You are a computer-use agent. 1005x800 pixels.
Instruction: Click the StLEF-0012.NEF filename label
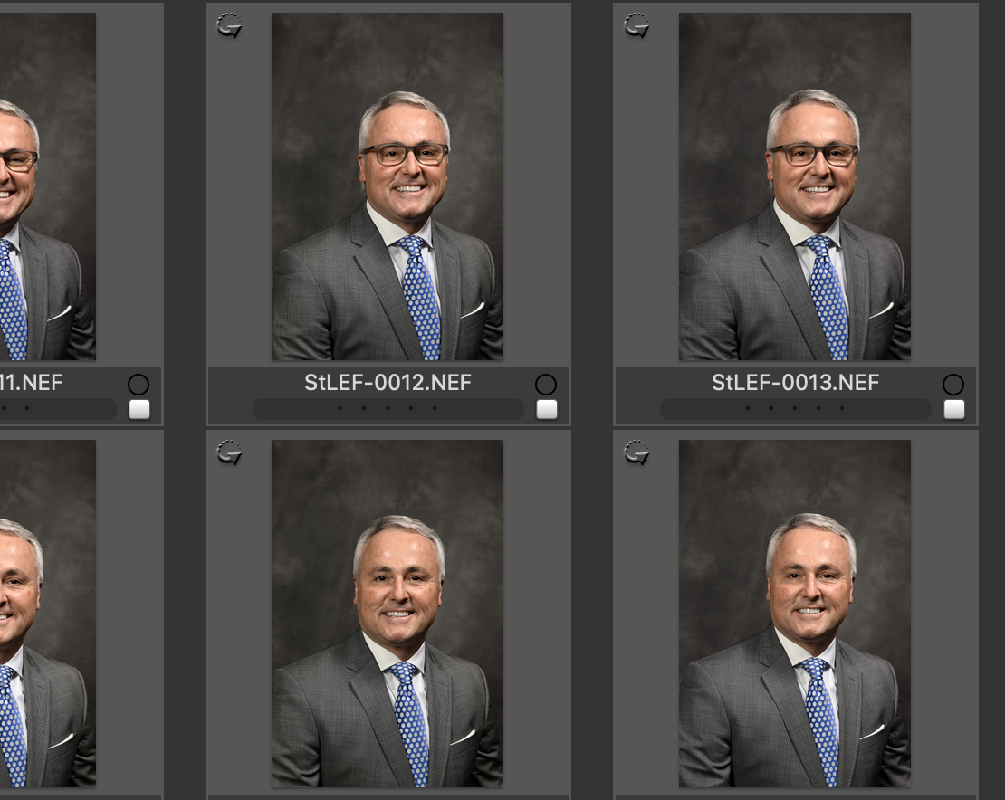tap(388, 383)
